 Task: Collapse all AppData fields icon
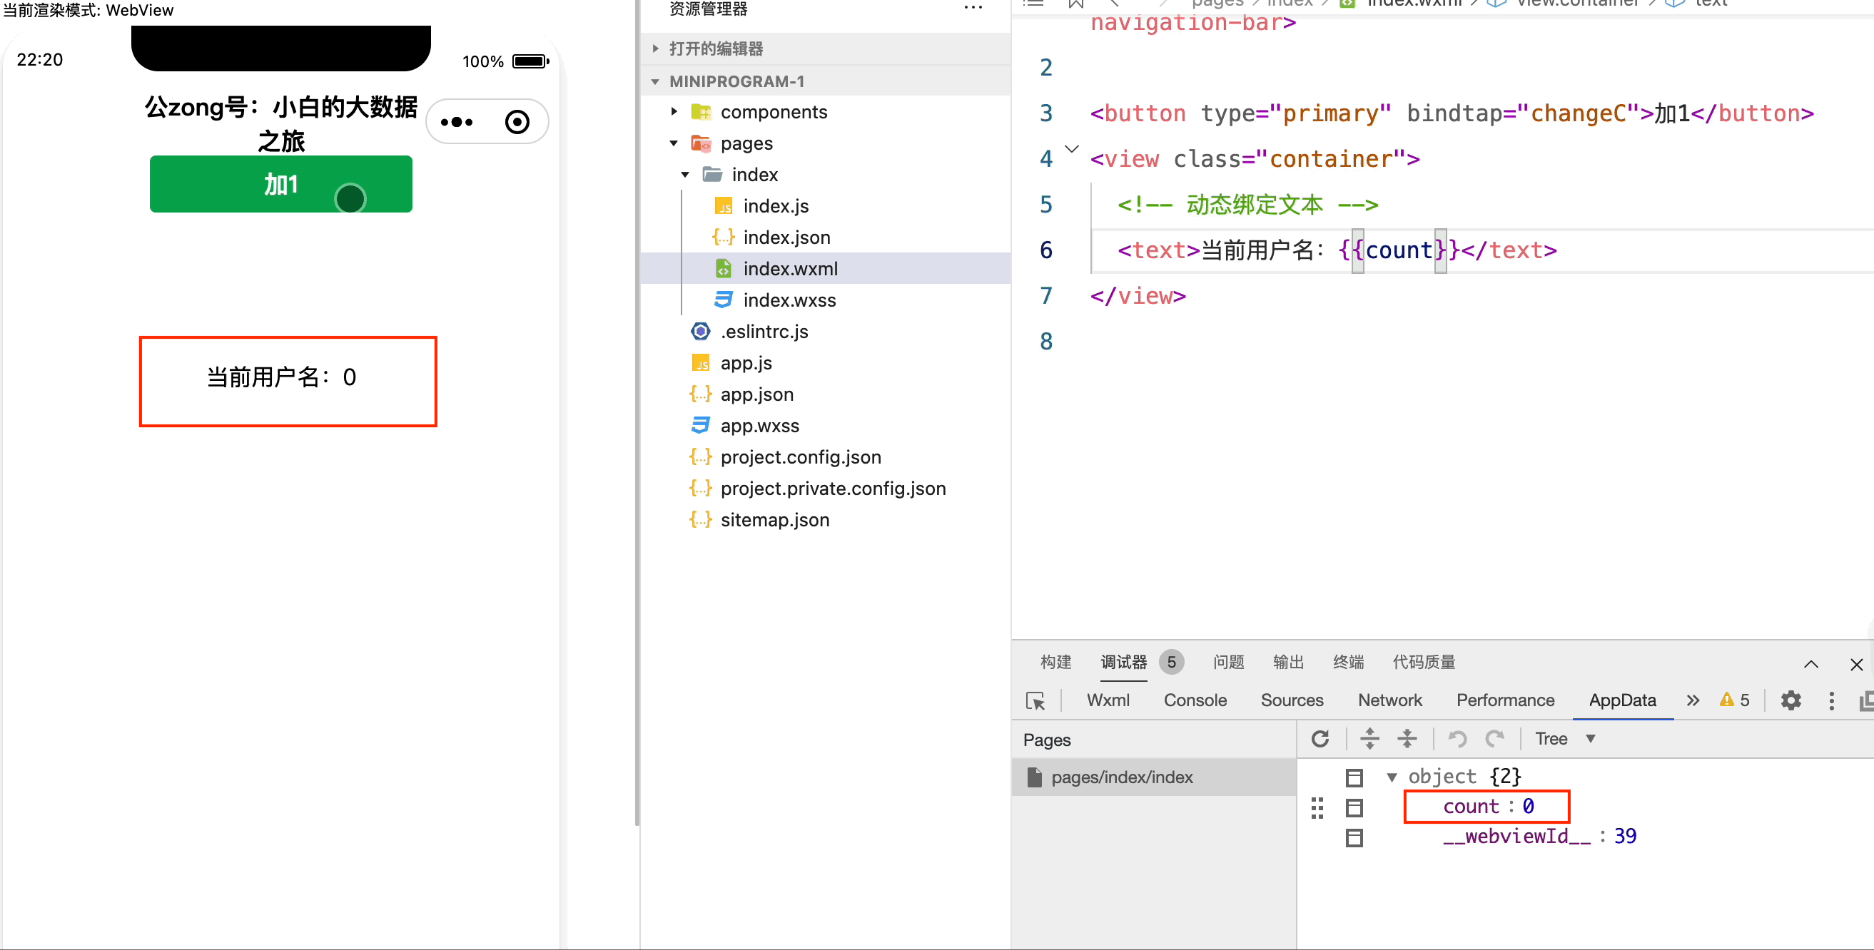pos(1407,738)
